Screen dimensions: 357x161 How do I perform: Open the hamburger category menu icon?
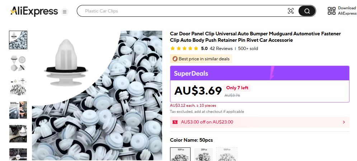[x=65, y=11]
